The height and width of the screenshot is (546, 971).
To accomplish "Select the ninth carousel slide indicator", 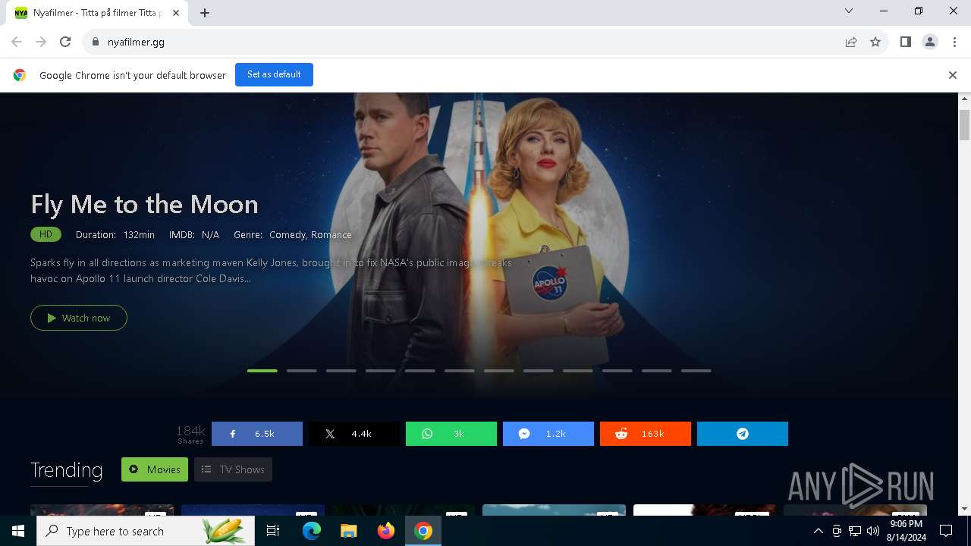I will click(578, 371).
